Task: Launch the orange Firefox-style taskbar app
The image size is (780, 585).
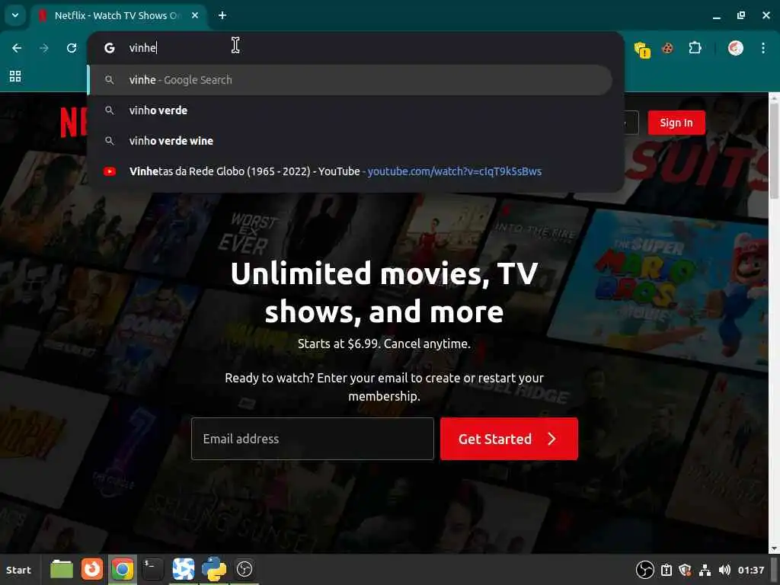Action: point(92,568)
